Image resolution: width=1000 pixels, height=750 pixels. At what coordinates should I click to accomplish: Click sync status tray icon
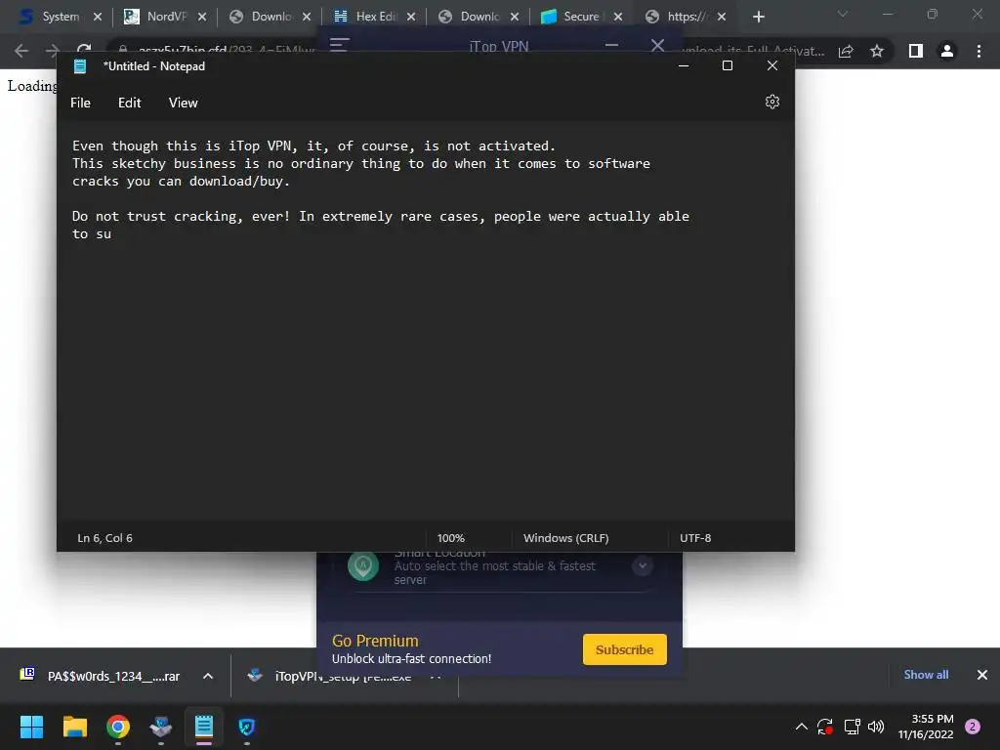point(825,727)
